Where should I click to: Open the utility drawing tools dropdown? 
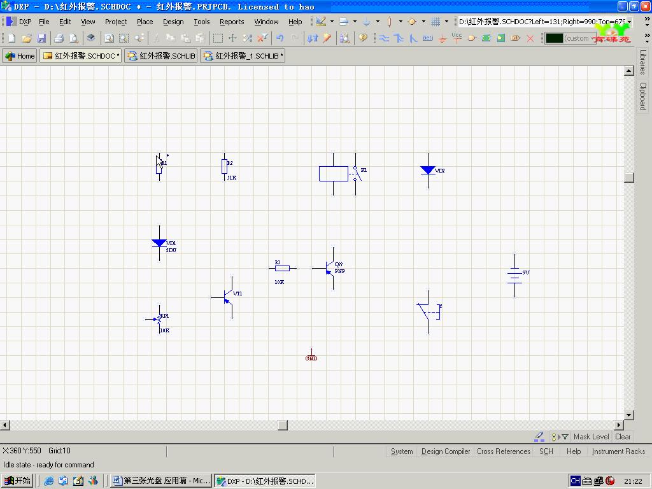332,22
